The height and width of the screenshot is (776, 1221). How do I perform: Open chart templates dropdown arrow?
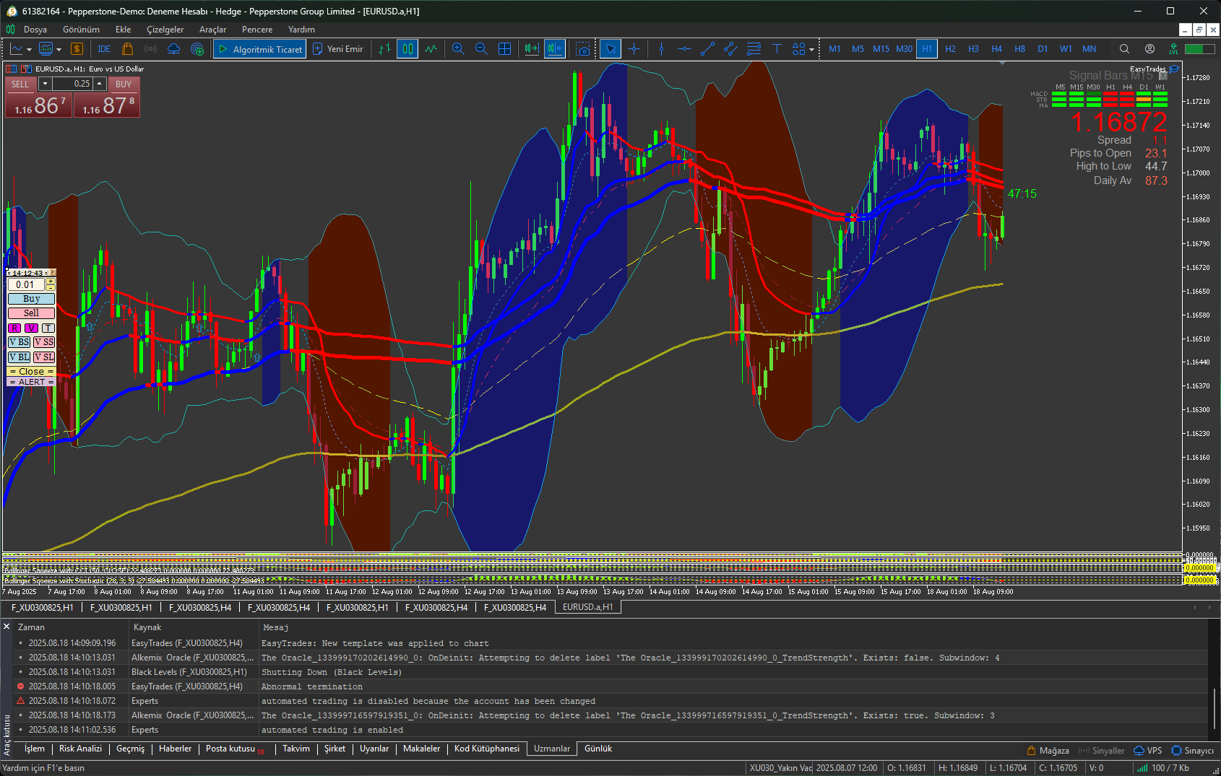pyautogui.click(x=59, y=50)
